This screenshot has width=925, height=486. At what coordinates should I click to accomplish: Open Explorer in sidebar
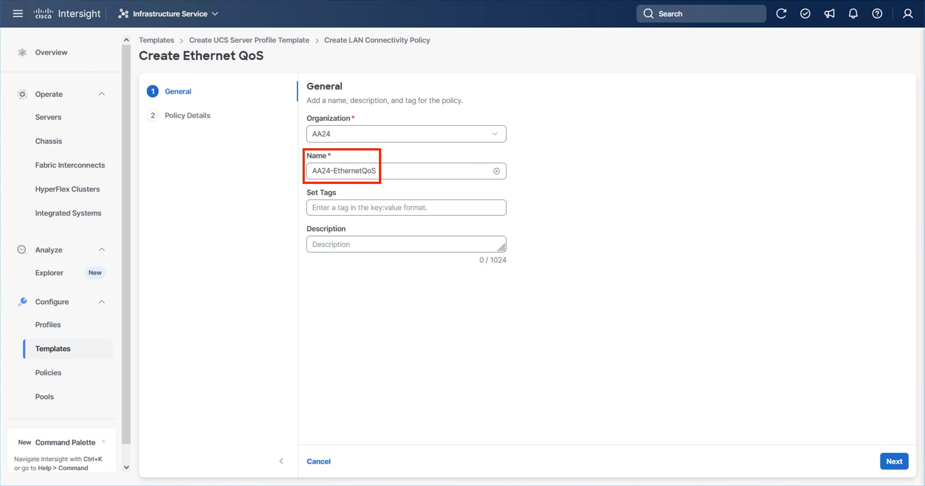coord(49,273)
